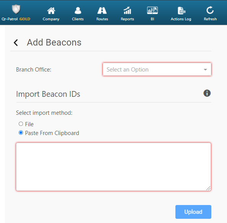The width and height of the screenshot is (227, 223).
Task: Go back using the Add Beacons arrow
Action: click(16, 42)
